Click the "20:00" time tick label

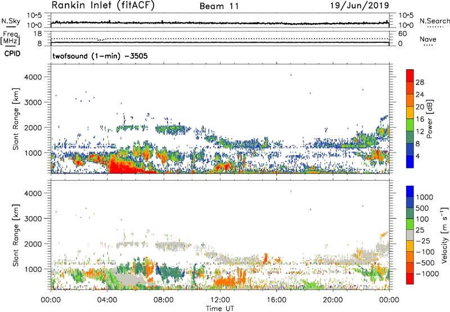333,300
